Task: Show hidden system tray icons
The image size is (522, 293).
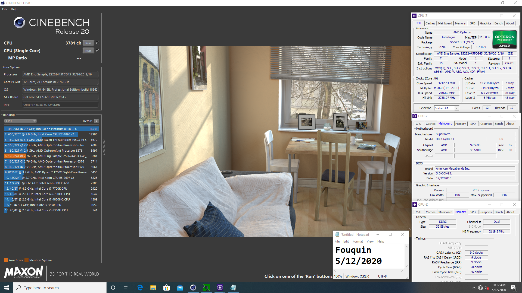Action: click(474, 288)
